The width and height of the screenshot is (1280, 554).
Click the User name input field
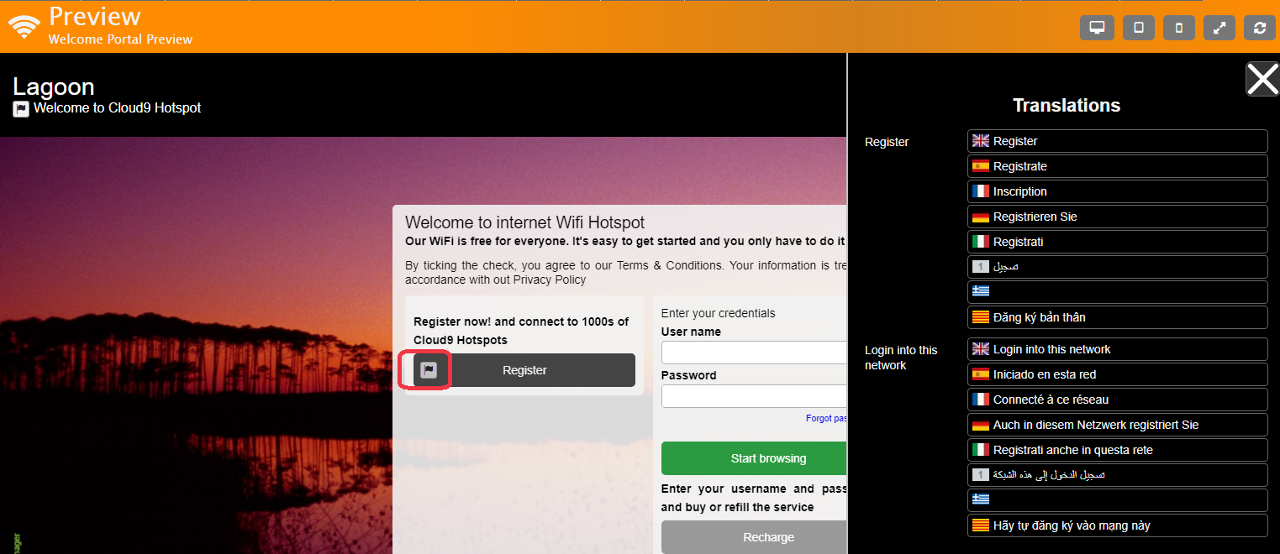(x=754, y=353)
